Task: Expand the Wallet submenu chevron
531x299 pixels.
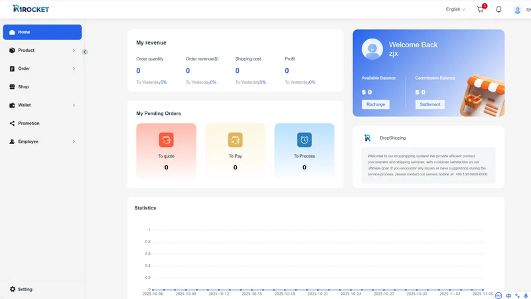Action: pos(74,105)
